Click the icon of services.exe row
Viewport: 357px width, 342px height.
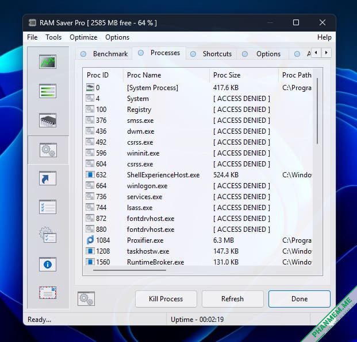point(90,197)
